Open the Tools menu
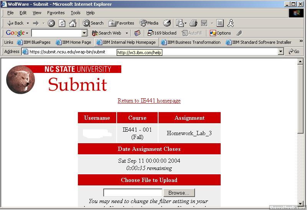The image size is (307, 210). 75,13
